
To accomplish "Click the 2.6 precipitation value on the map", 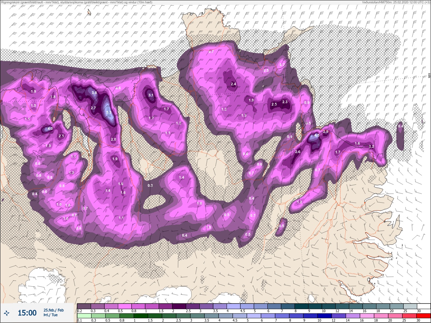I will pos(298,152).
